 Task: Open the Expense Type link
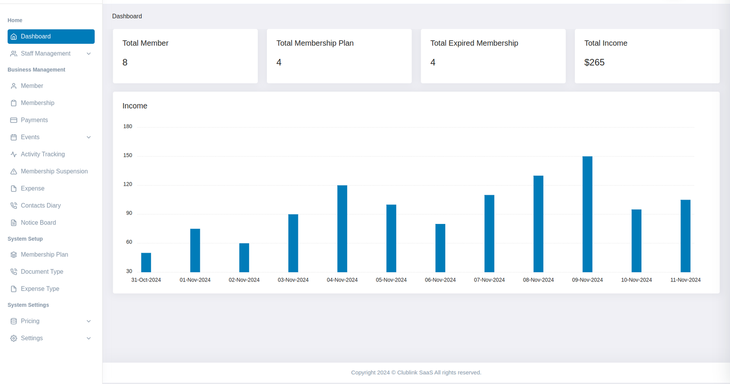coord(40,289)
